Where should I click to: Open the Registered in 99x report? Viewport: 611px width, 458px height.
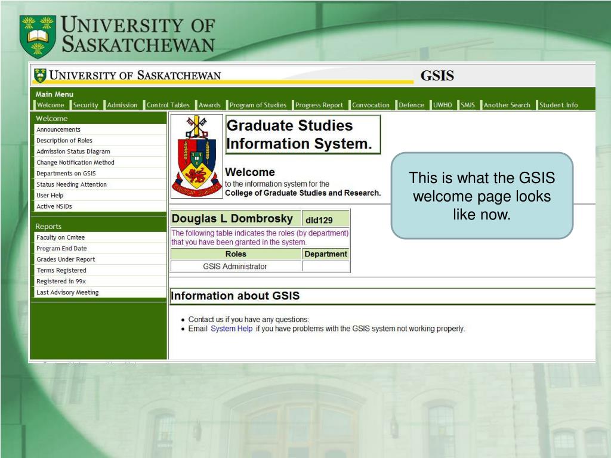tap(100, 281)
